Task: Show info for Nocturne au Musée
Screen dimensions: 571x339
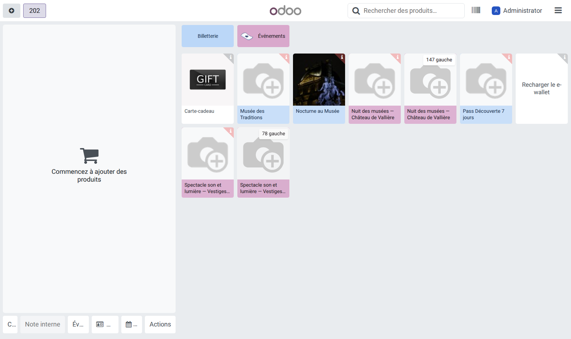Action: tap(342, 57)
